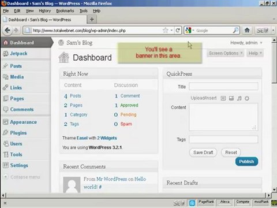Viewport: 277px width, 208px height.
Task: Click the page icon in the address bar
Action: [28, 30]
